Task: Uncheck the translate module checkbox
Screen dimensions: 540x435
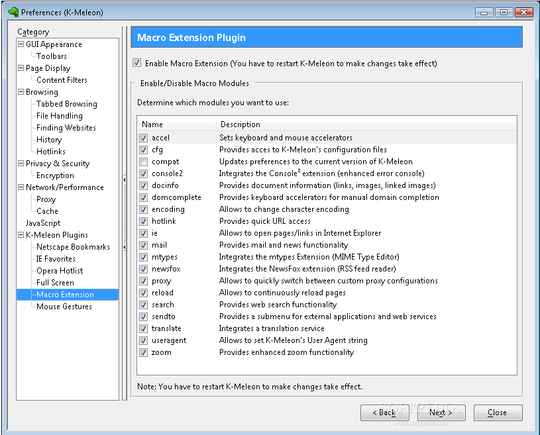Action: click(x=144, y=328)
